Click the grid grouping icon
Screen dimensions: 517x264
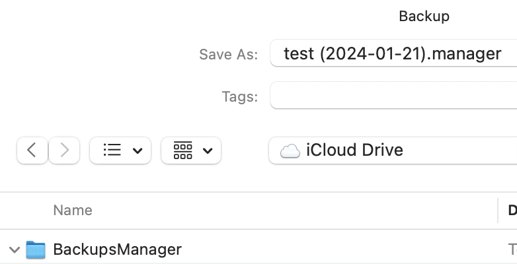click(x=182, y=150)
